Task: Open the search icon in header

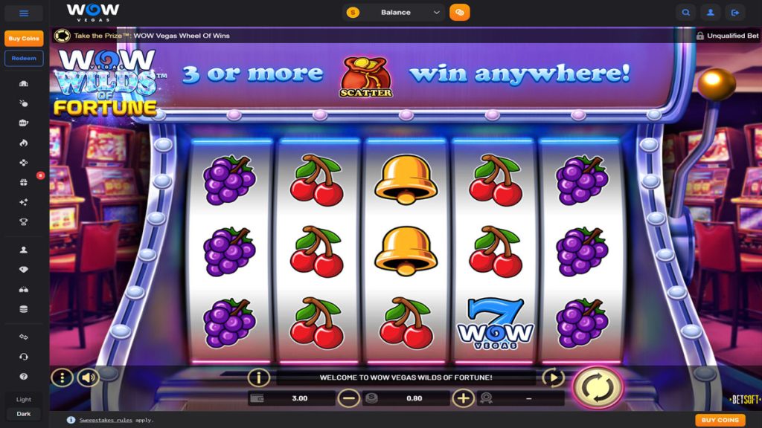Action: pyautogui.click(x=685, y=13)
